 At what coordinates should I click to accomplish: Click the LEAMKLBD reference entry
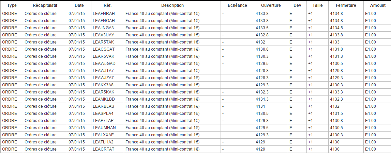104,99
